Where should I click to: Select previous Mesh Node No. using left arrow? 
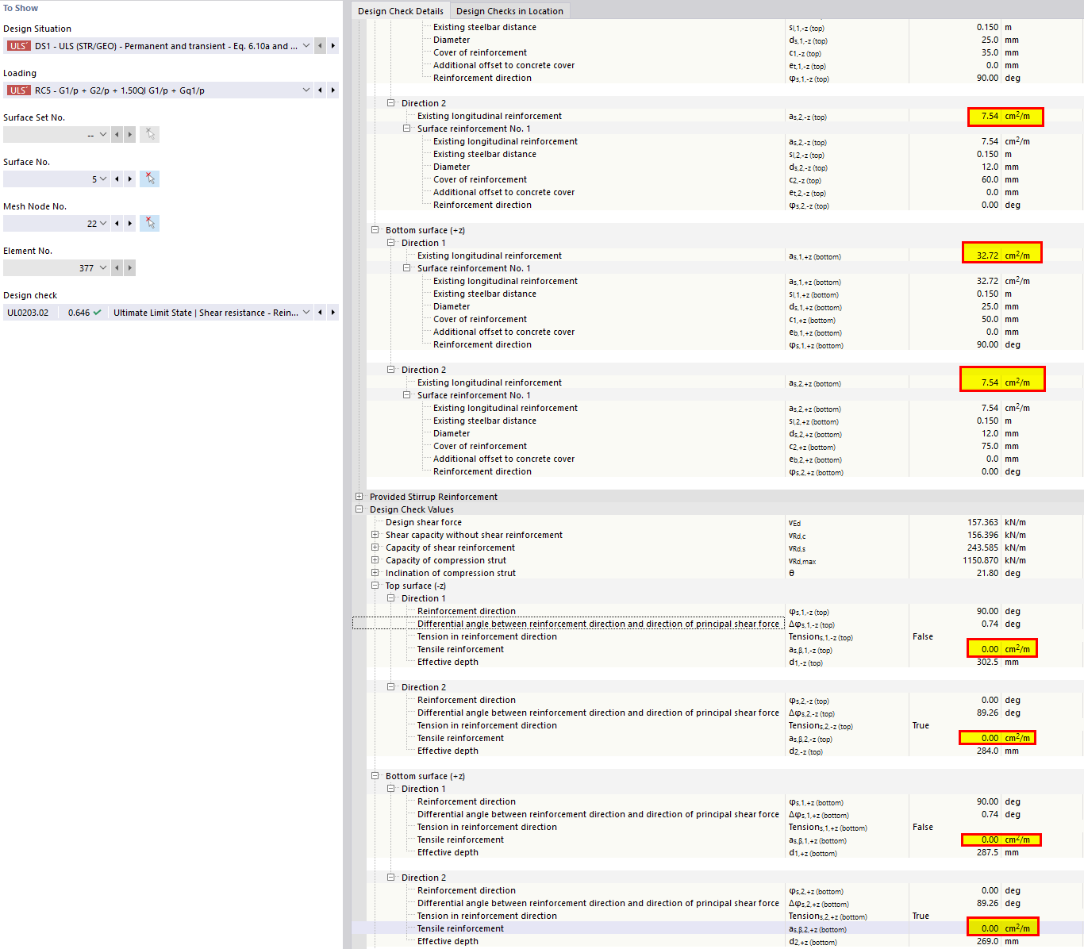pos(117,224)
